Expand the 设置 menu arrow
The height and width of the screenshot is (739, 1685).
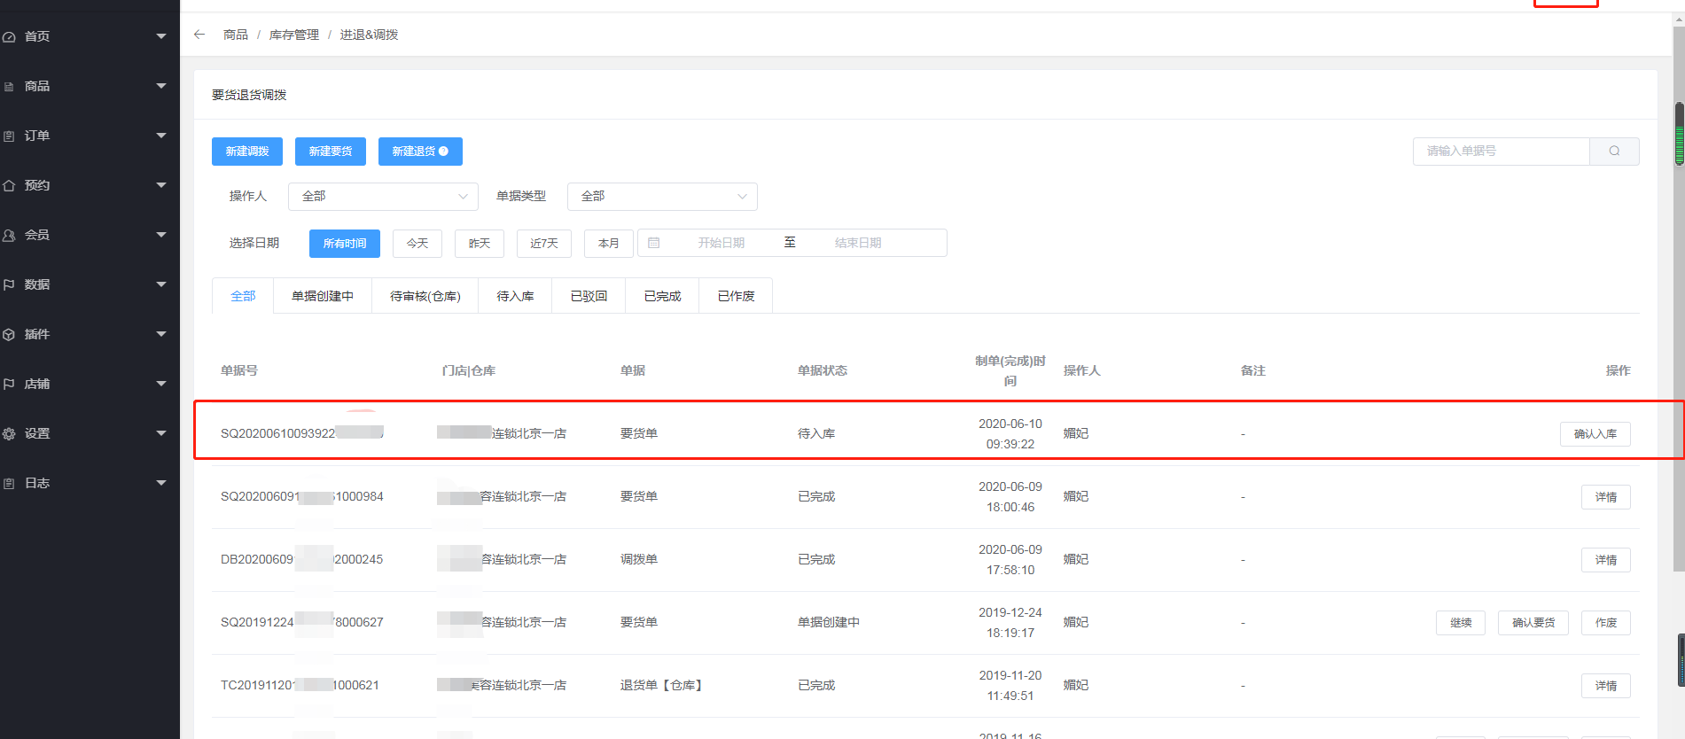161,433
